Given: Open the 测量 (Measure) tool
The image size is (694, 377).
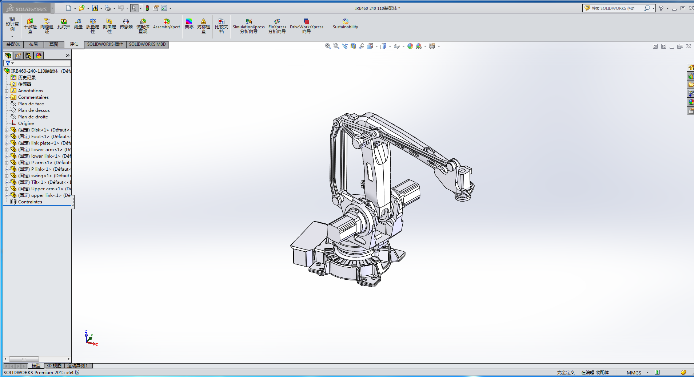Looking at the screenshot, I should click(78, 26).
